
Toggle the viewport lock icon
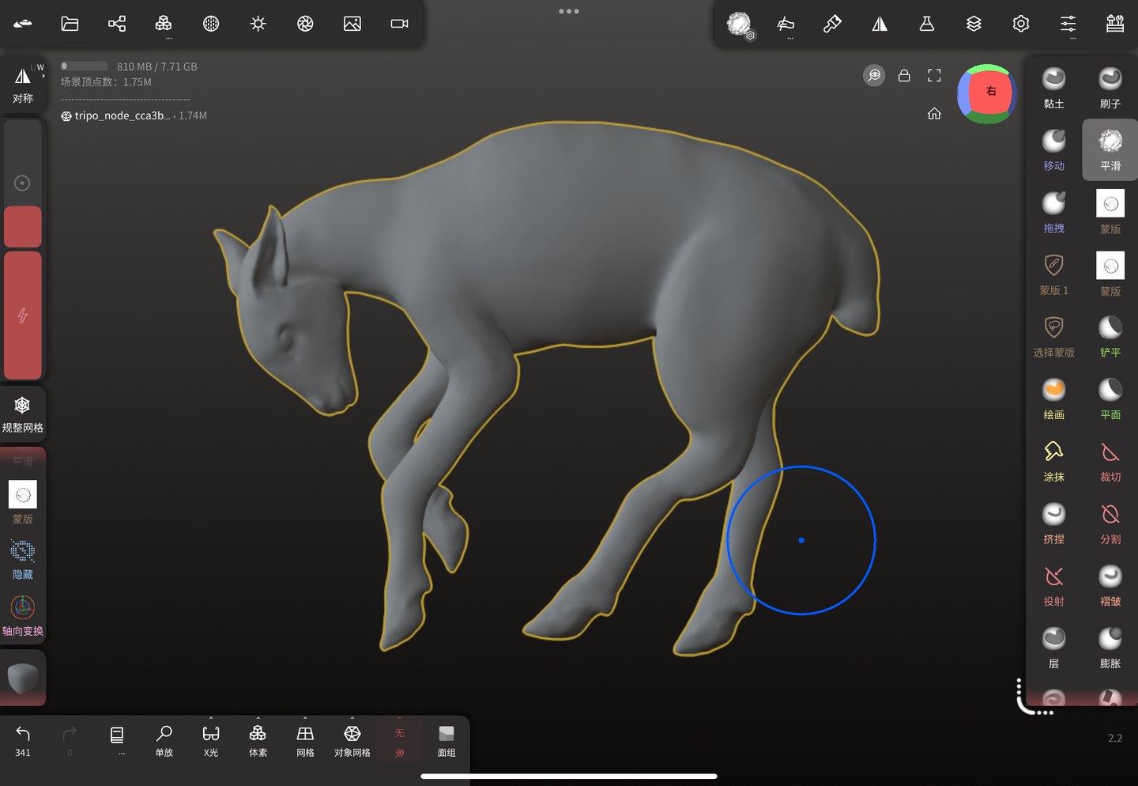904,75
